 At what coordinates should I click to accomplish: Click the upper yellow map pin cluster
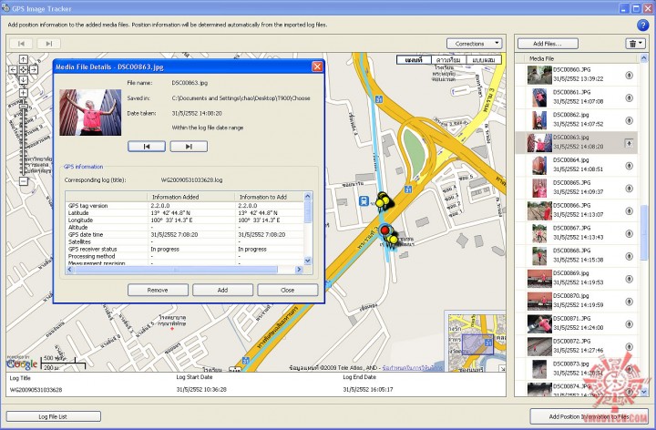point(383,200)
